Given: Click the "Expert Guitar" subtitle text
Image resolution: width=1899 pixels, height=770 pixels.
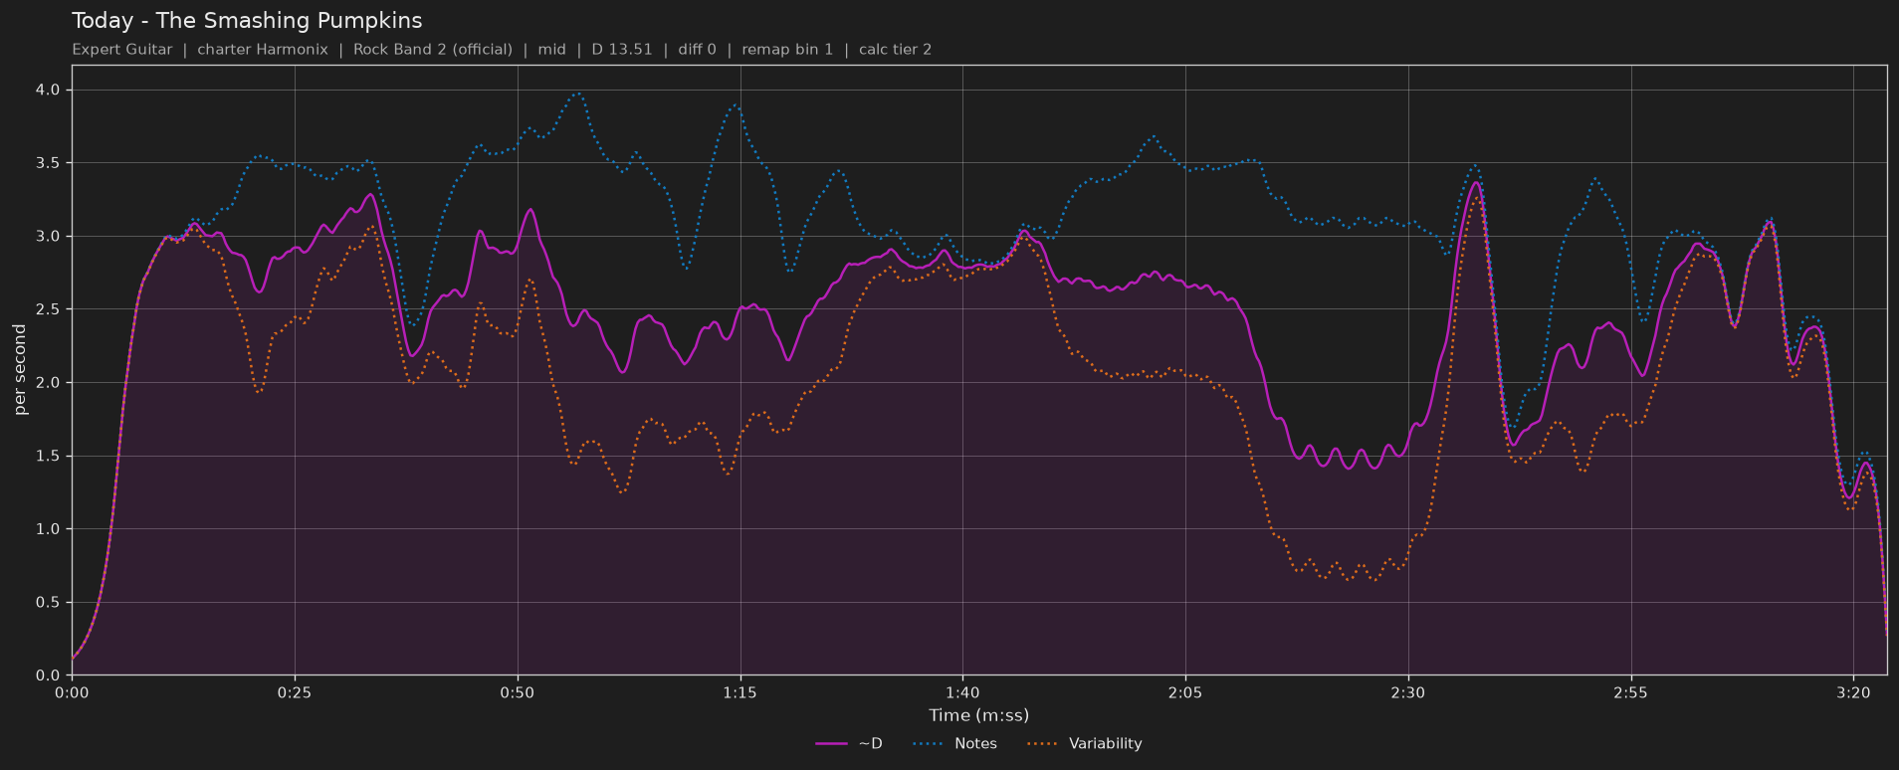Looking at the screenshot, I should 122,50.
